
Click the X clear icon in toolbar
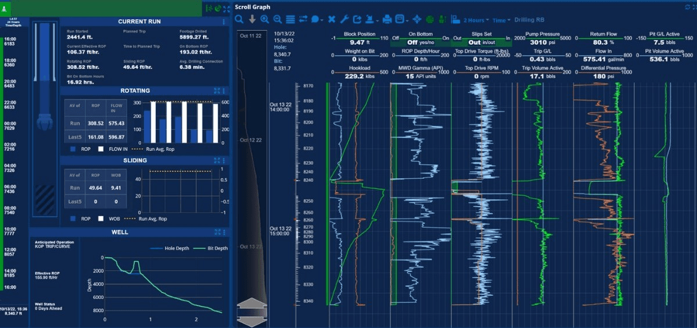pos(332,19)
